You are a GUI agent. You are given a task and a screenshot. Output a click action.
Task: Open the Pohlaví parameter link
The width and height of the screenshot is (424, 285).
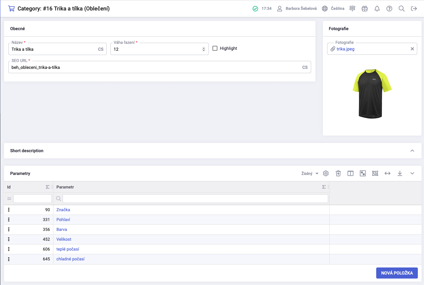pyautogui.click(x=63, y=220)
